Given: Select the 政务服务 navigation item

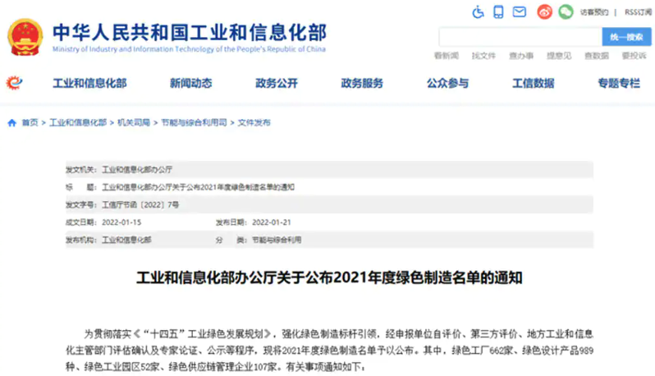Looking at the screenshot, I should 362,84.
